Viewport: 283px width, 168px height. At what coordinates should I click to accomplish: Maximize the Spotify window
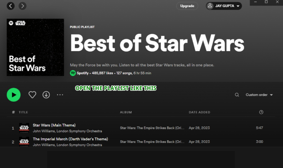[x=266, y=2]
